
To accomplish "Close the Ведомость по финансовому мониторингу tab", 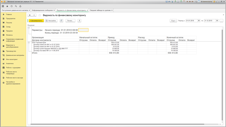I will click(87, 10).
